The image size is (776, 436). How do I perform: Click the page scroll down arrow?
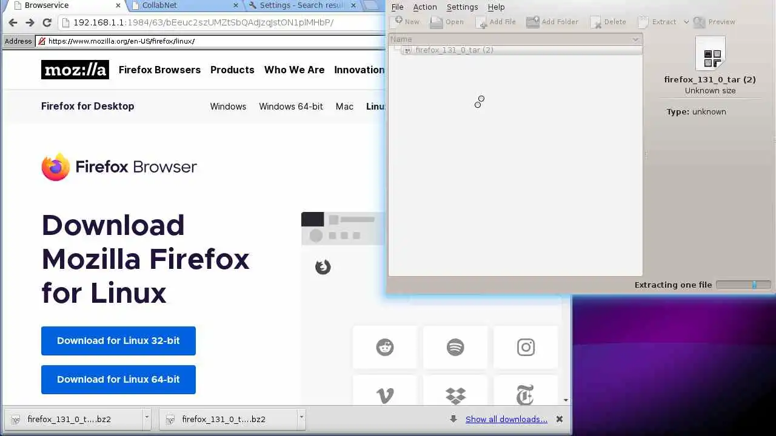click(566, 400)
